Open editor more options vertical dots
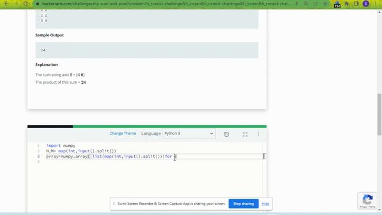Screen dimensions: 382x215 tap(258, 134)
